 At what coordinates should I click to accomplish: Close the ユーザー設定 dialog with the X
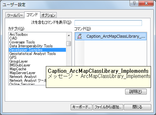click(146, 3)
